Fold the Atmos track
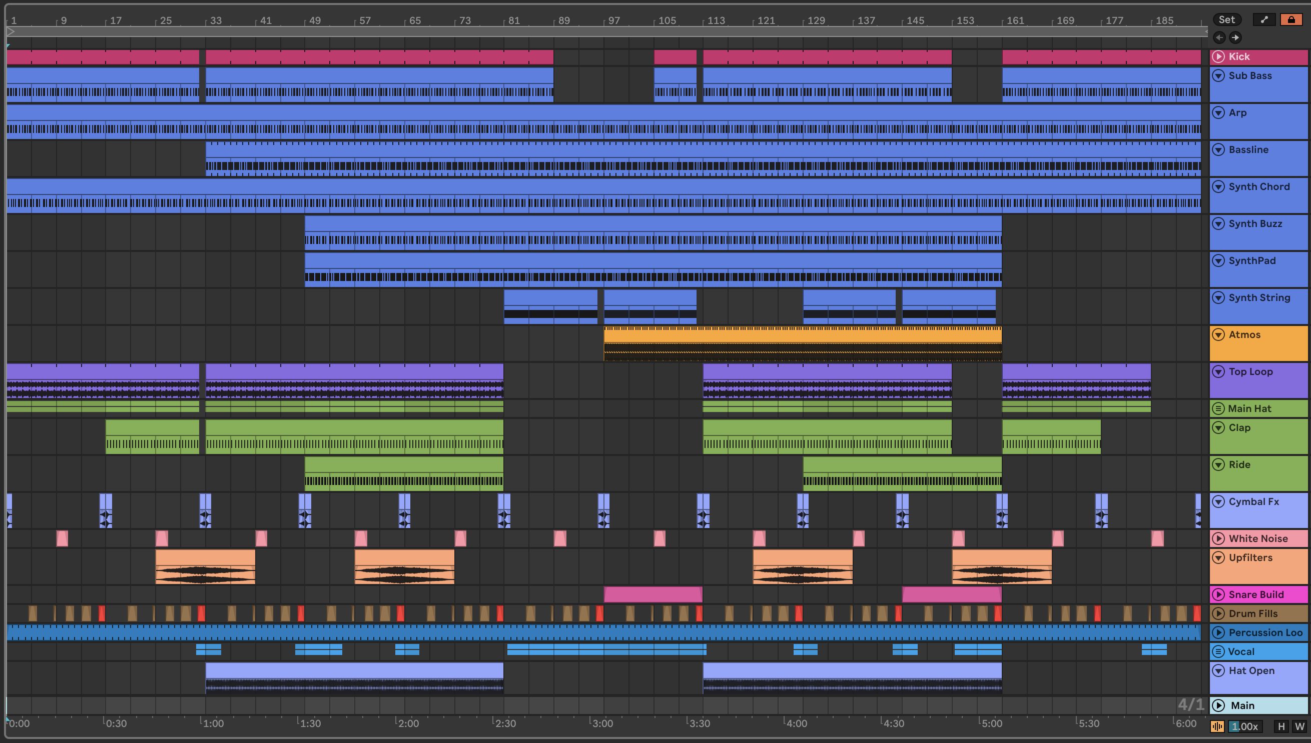Viewport: 1311px width, 743px height. tap(1218, 335)
